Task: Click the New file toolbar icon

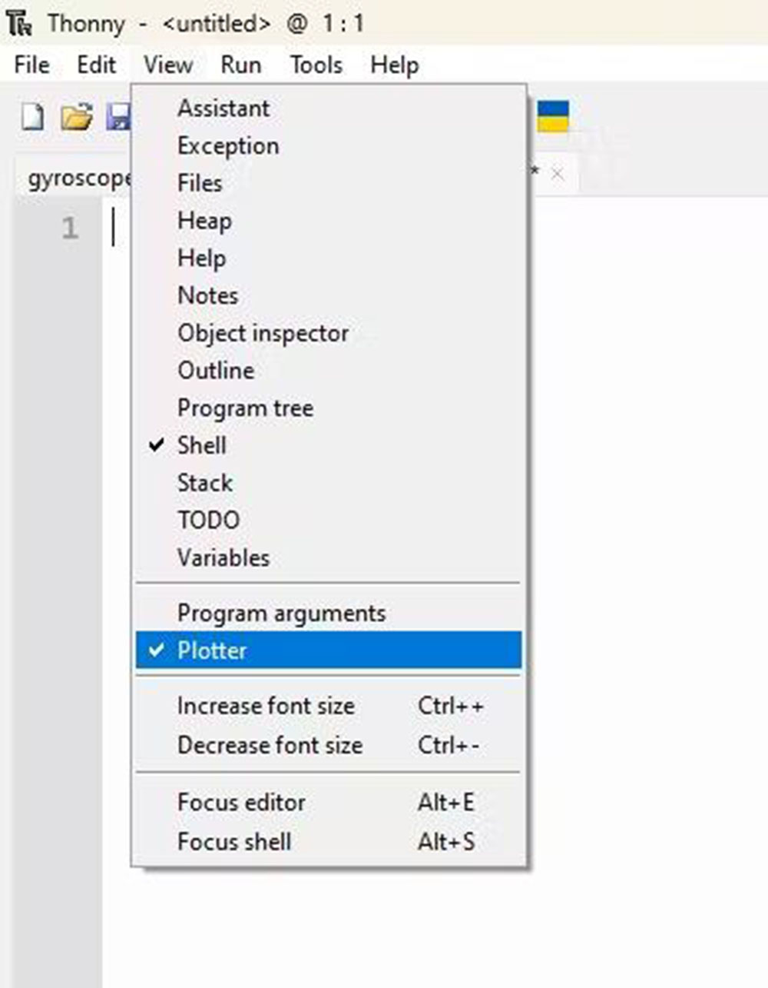Action: click(32, 118)
